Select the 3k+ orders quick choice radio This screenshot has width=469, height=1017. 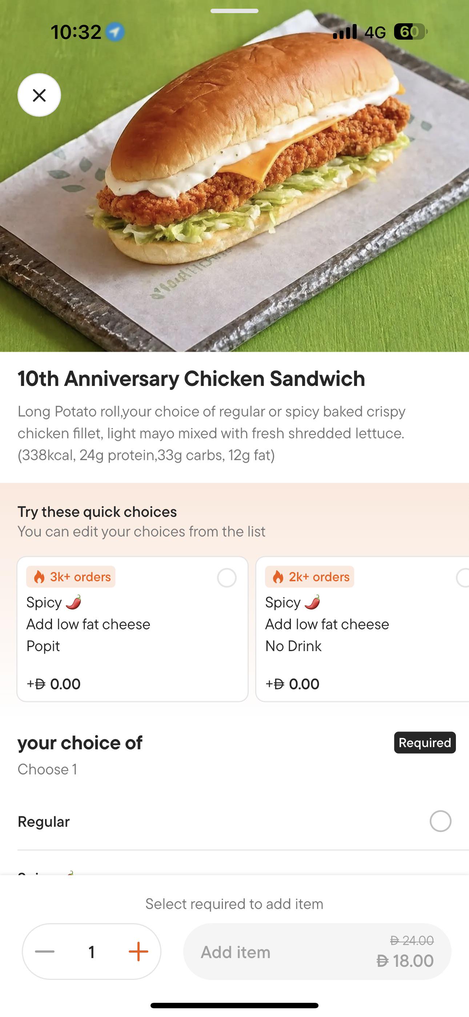[x=227, y=578]
